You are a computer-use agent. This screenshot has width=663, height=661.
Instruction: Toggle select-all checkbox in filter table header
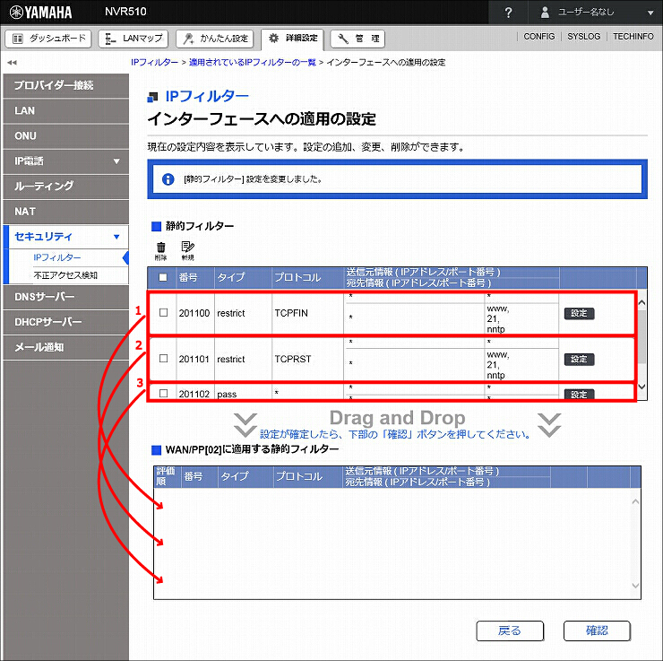coord(163,278)
